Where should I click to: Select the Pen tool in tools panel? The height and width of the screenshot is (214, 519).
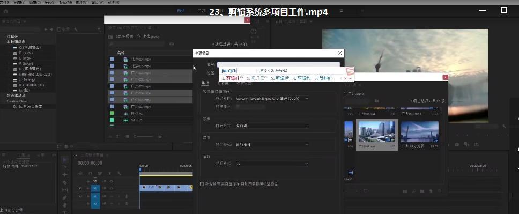pyautogui.click(x=65, y=198)
